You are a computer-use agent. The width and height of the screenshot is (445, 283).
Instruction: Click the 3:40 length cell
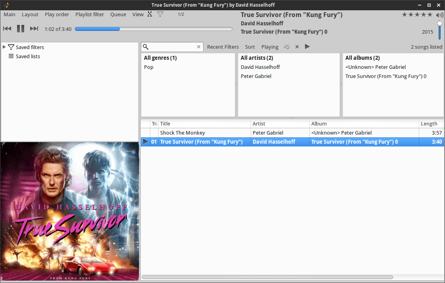pyautogui.click(x=437, y=142)
